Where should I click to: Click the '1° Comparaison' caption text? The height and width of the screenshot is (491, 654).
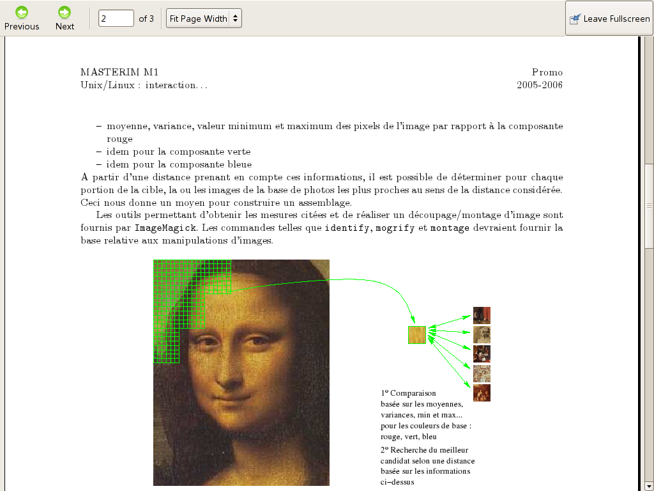click(408, 393)
